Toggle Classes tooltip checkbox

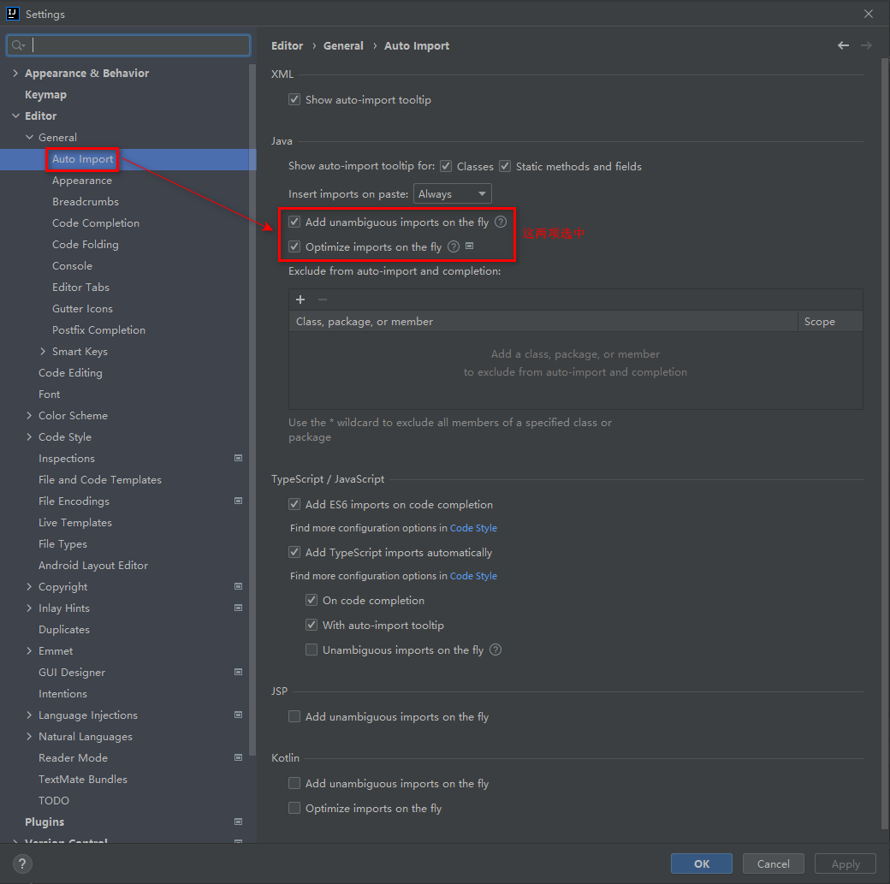pyautogui.click(x=446, y=166)
